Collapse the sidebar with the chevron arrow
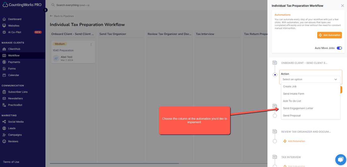 point(46,10)
